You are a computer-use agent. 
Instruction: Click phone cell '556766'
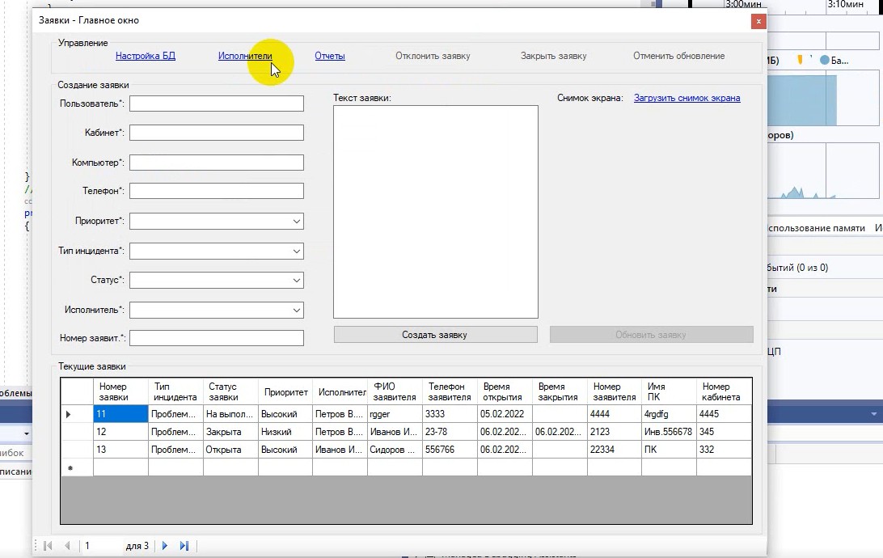[450, 450]
